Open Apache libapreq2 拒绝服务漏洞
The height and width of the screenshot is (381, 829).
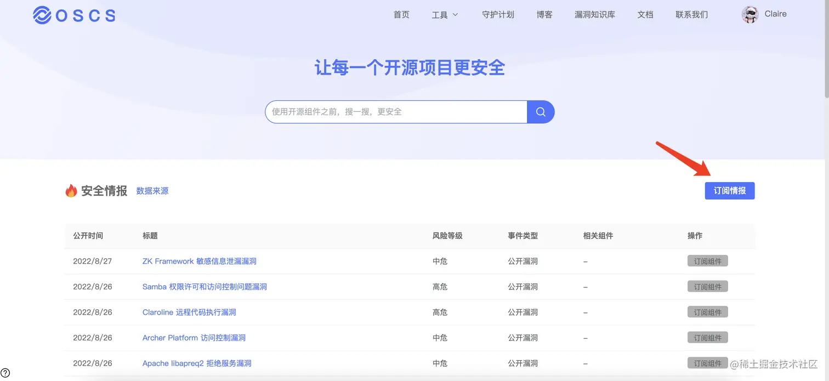point(197,363)
